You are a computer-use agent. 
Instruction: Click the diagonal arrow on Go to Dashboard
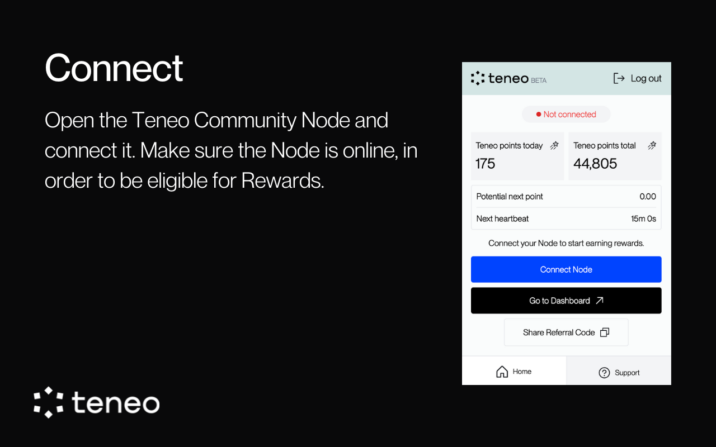point(600,300)
